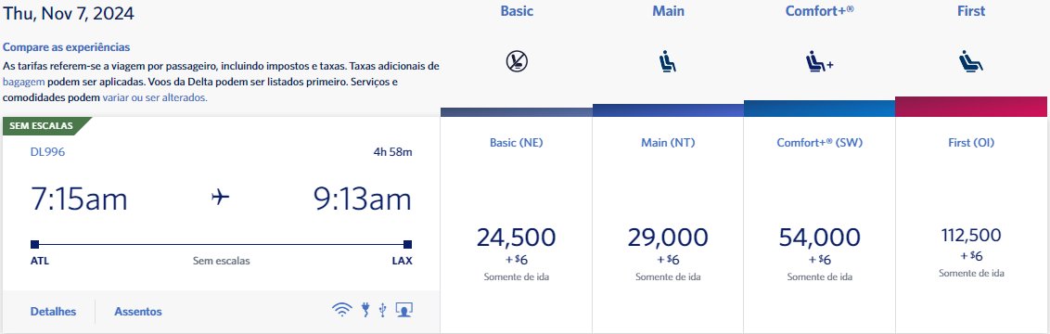The image size is (1050, 334).
Task: Select the Basic (NE) 24,500 miles fare
Action: 517,225
